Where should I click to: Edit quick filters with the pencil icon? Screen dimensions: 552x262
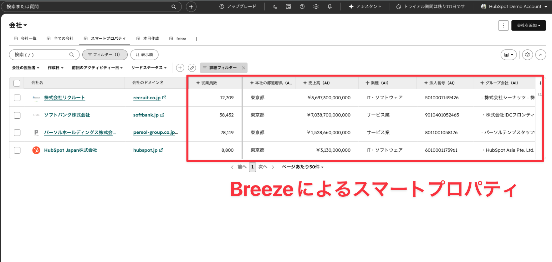(x=192, y=68)
